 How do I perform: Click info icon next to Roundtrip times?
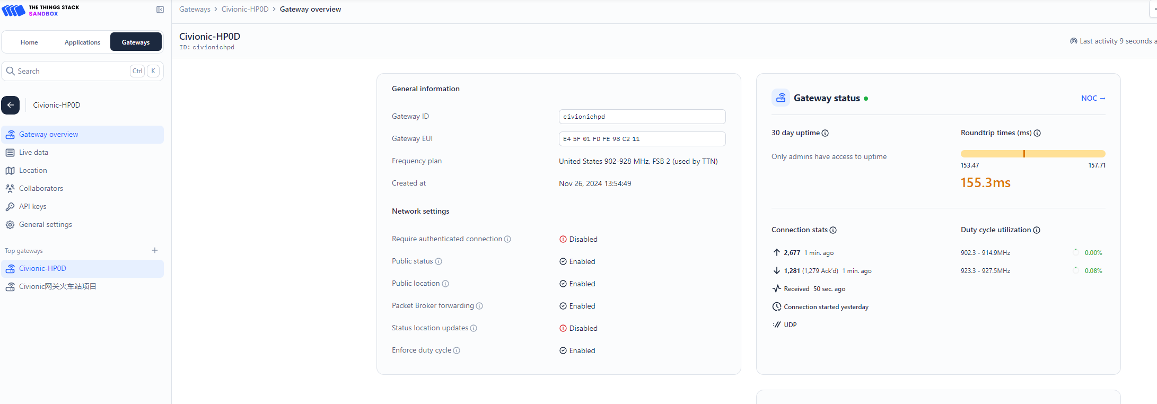(1037, 133)
